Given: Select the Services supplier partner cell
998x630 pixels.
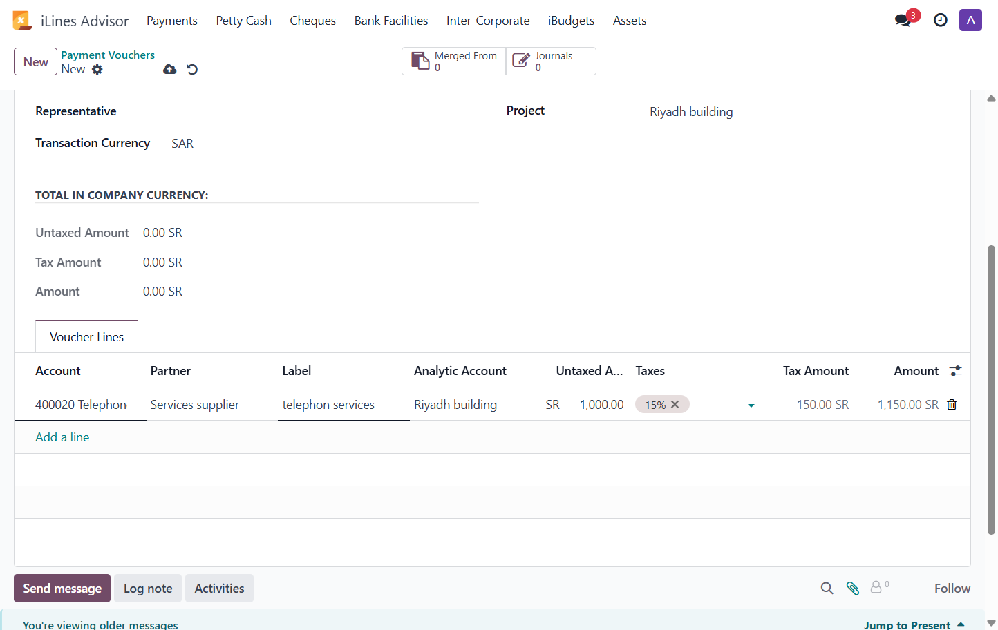Looking at the screenshot, I should 195,404.
